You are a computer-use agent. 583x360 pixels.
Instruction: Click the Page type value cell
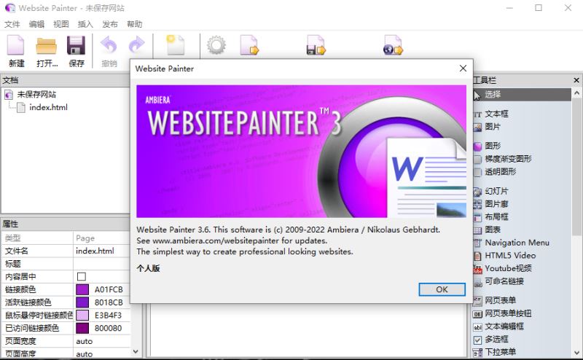[x=102, y=238]
